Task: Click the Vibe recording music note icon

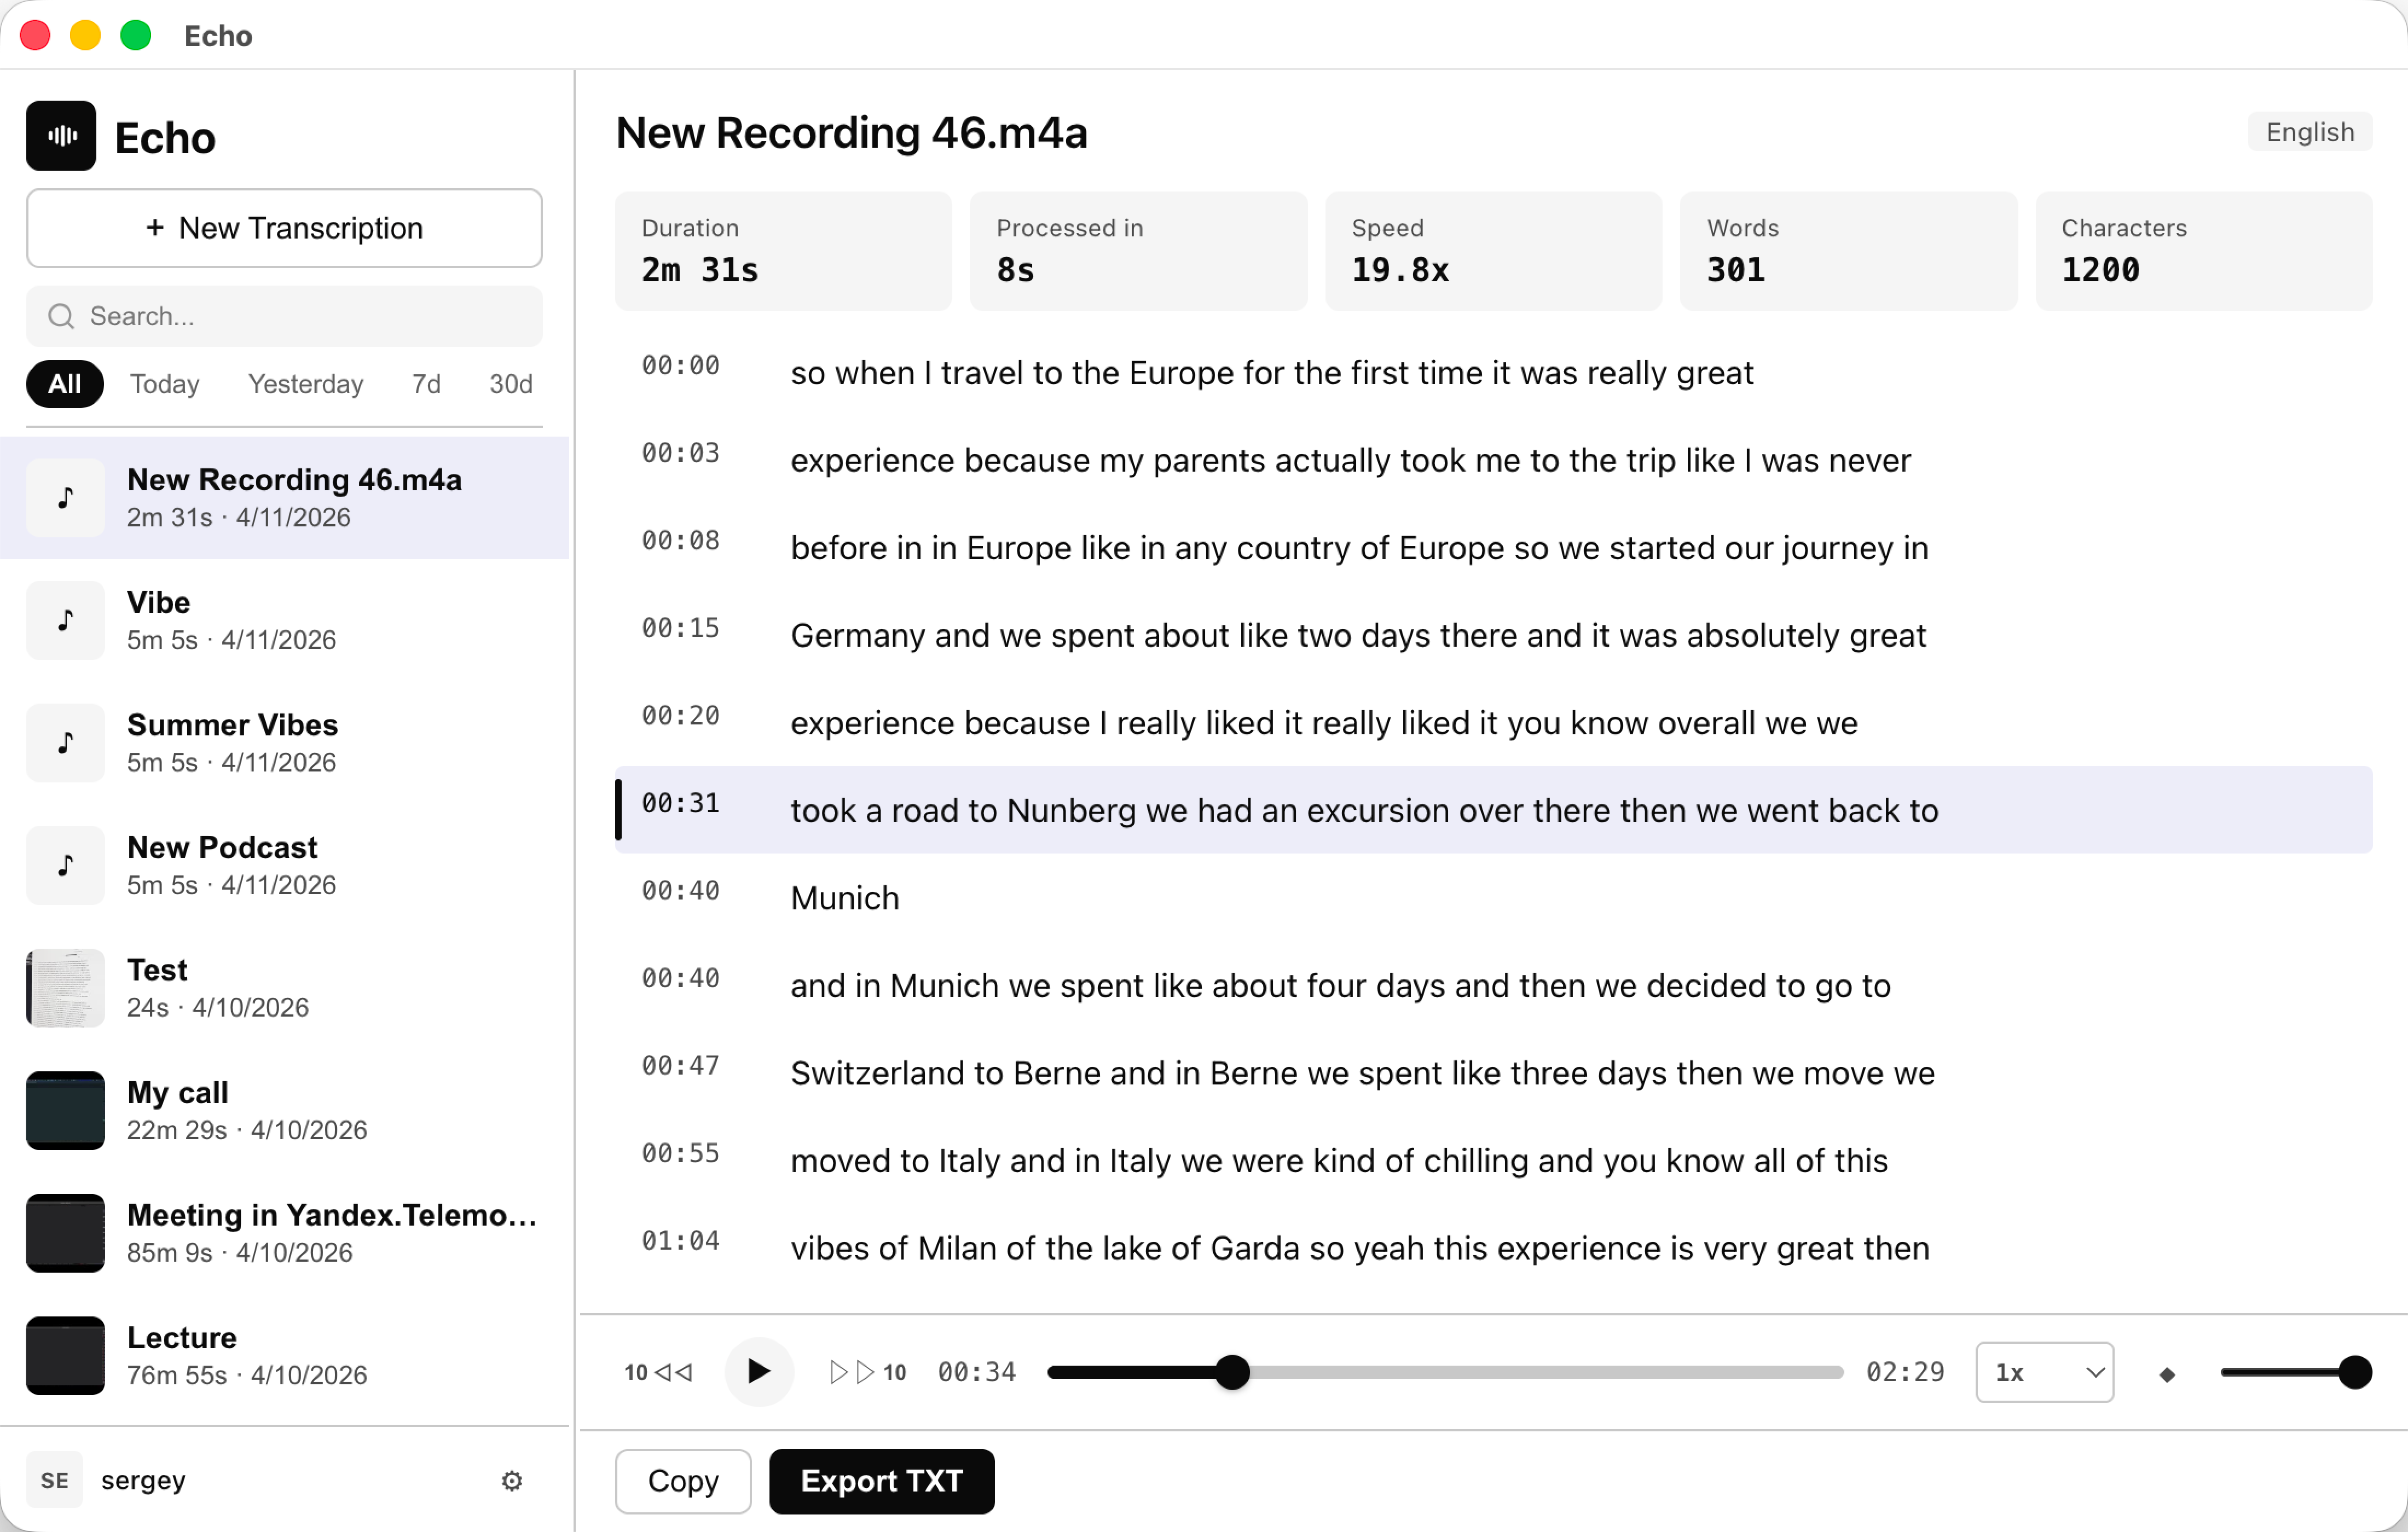Action: 65,620
